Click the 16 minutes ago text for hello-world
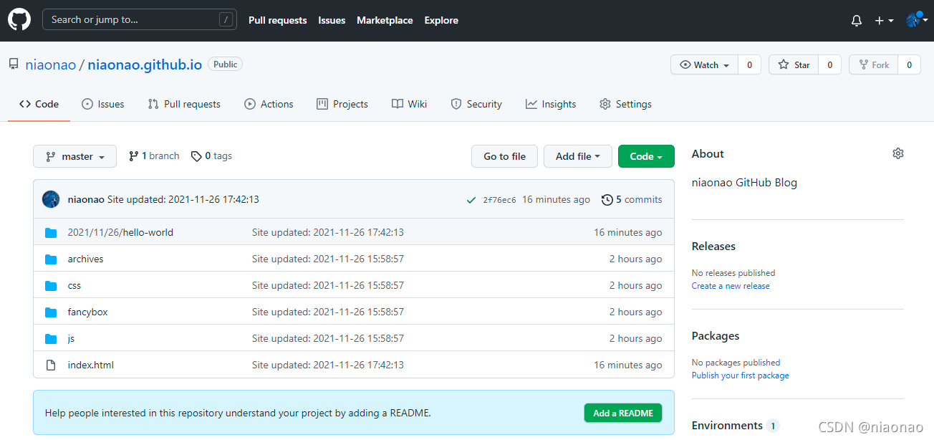This screenshot has width=934, height=440. point(628,232)
